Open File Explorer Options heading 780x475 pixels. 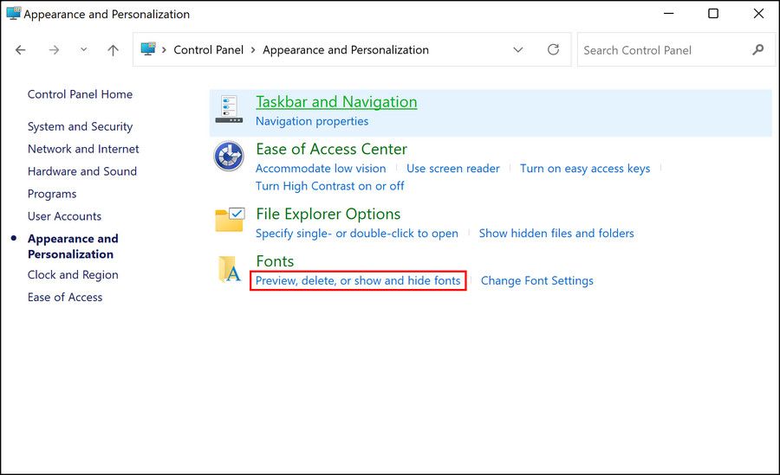tap(328, 215)
